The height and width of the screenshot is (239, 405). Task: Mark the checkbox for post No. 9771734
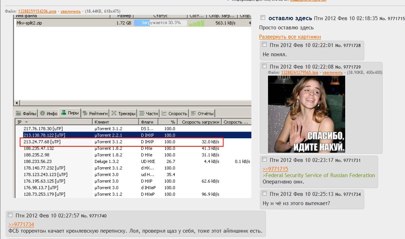pos(264,193)
